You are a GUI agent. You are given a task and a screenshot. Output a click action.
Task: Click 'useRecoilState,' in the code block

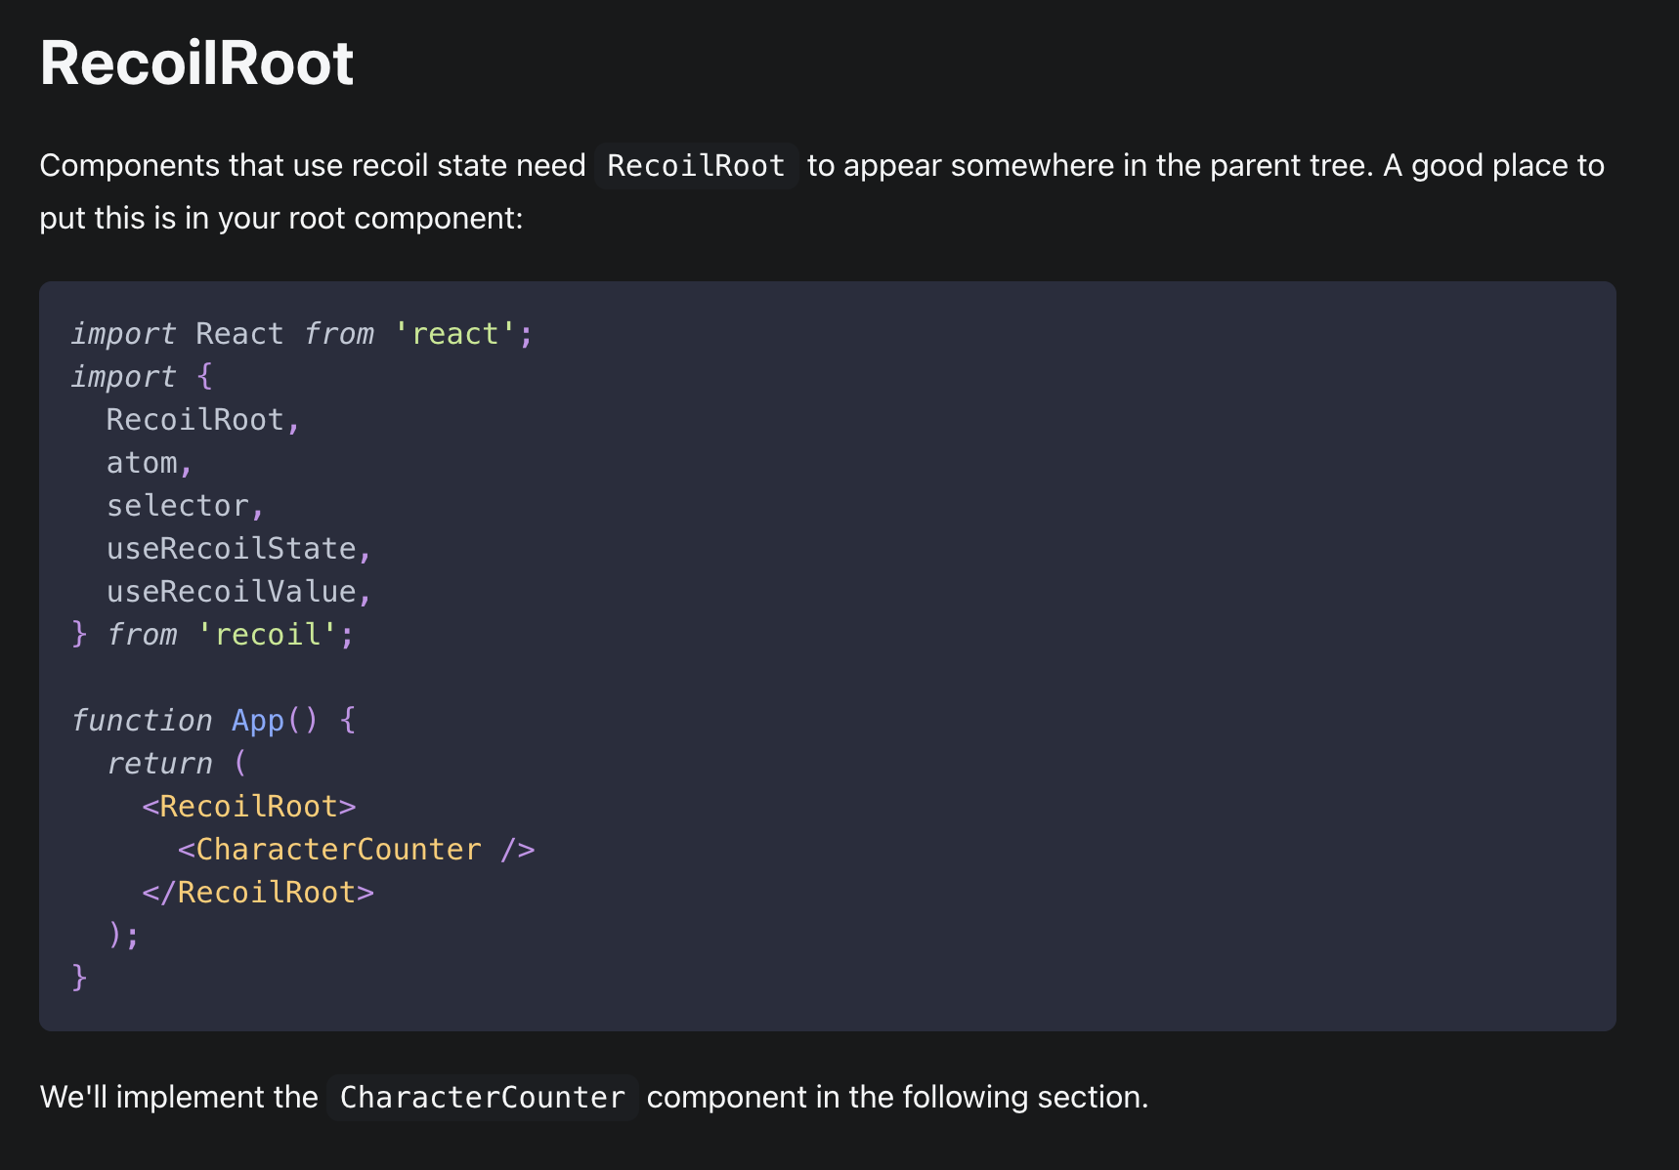click(239, 549)
